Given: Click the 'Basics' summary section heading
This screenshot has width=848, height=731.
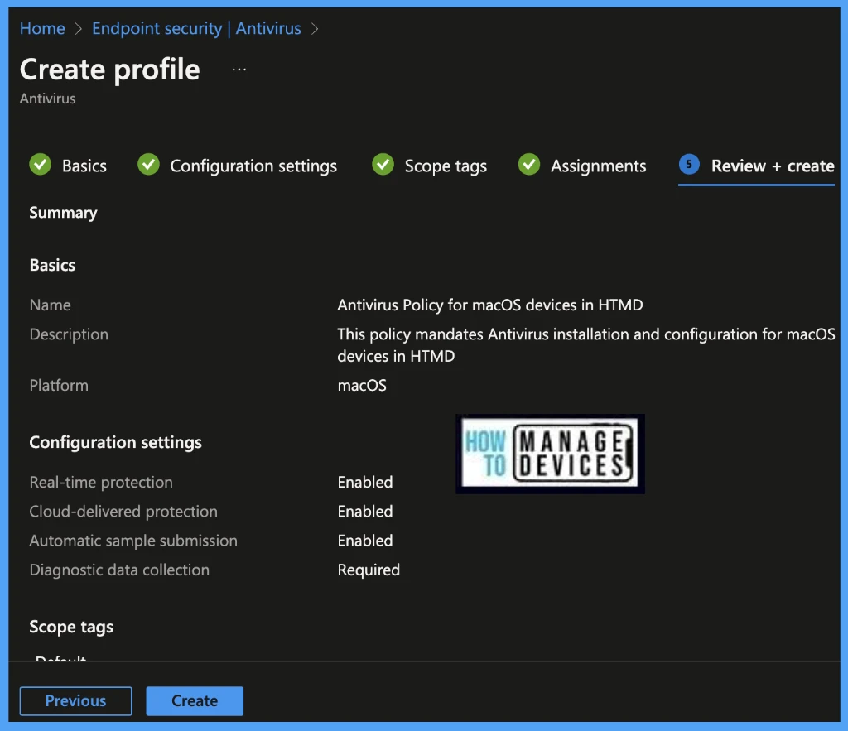Looking at the screenshot, I should pos(52,265).
